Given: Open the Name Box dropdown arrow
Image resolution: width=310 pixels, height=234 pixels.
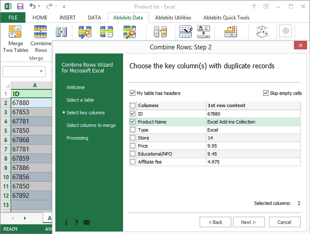Looking at the screenshot, I should (41, 71).
